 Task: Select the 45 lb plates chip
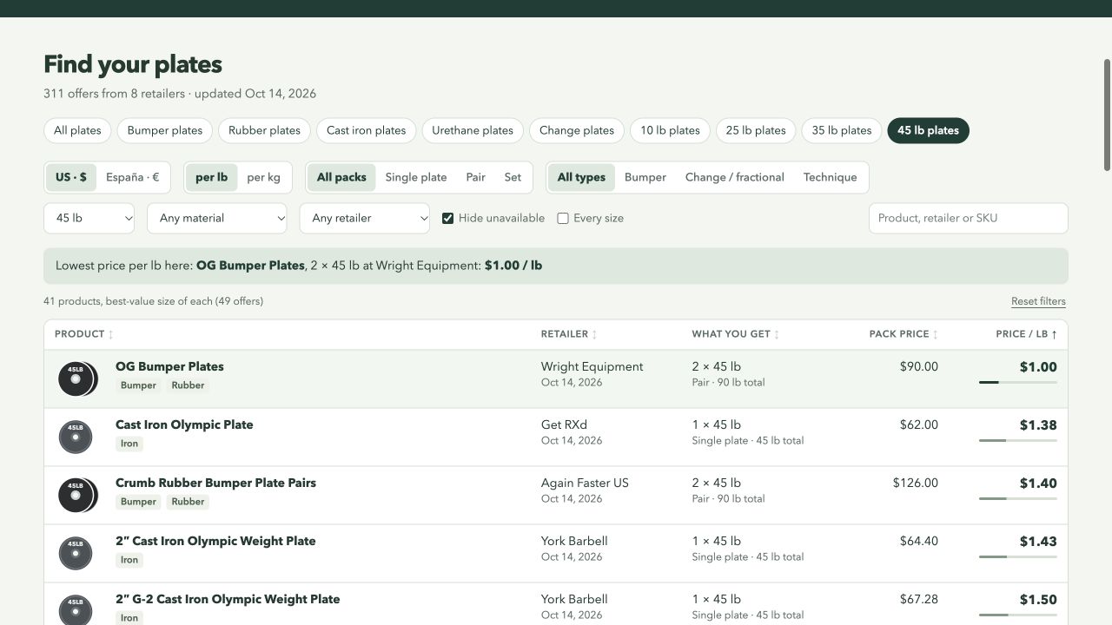click(928, 130)
